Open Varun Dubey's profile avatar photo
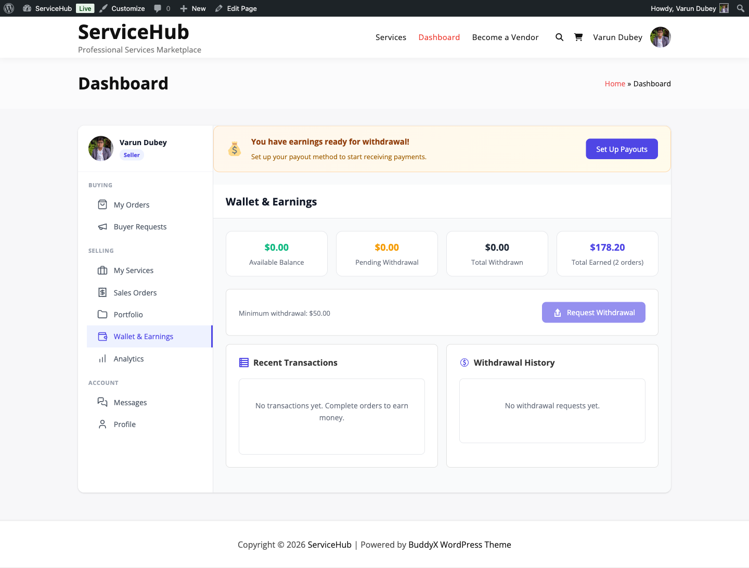 tap(660, 37)
